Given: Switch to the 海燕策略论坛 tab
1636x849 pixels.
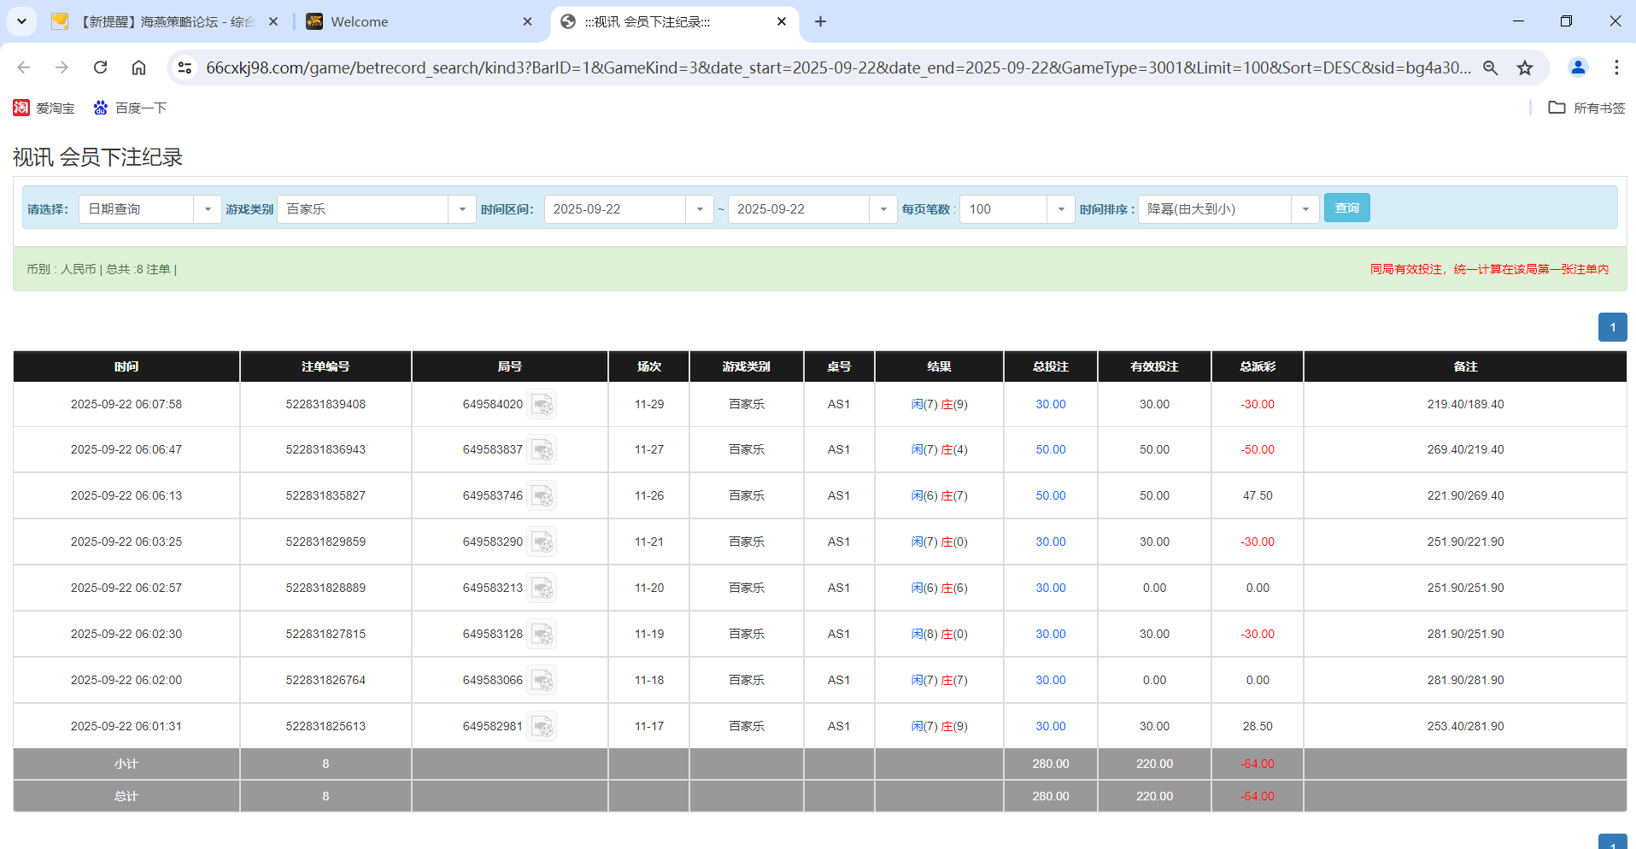Looking at the screenshot, I should 162,21.
